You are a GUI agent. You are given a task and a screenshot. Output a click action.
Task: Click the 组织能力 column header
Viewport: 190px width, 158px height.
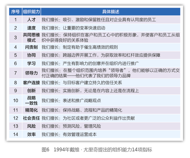point(31,12)
